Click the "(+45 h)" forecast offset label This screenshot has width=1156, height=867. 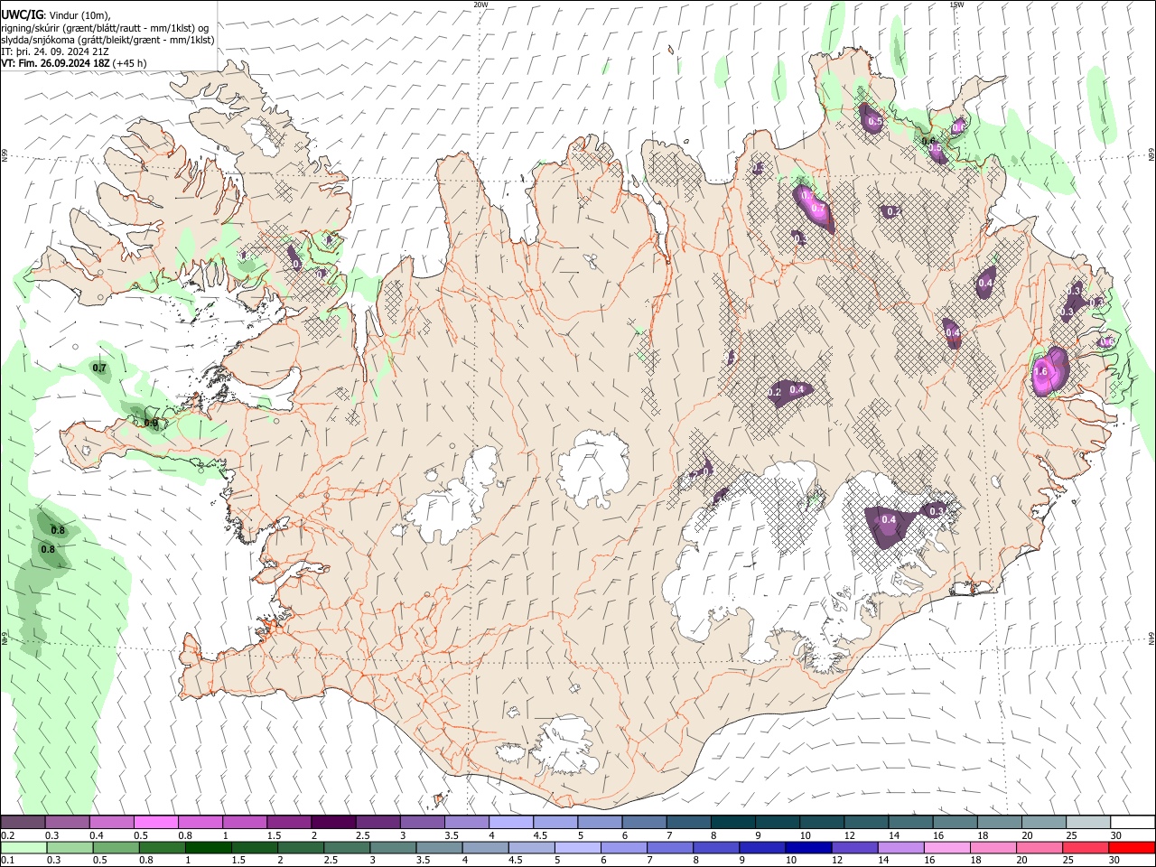click(130, 63)
